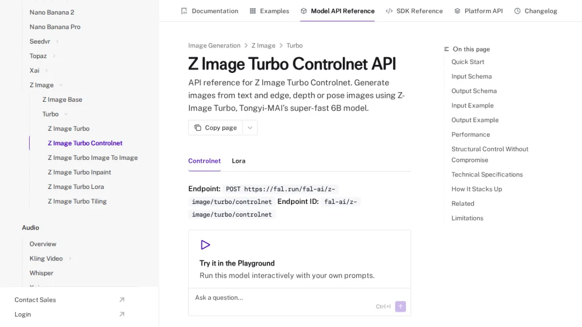Screen dimensions: 582x327
Task: Open Z Image Turbo Lora page
Action: tap(76, 187)
